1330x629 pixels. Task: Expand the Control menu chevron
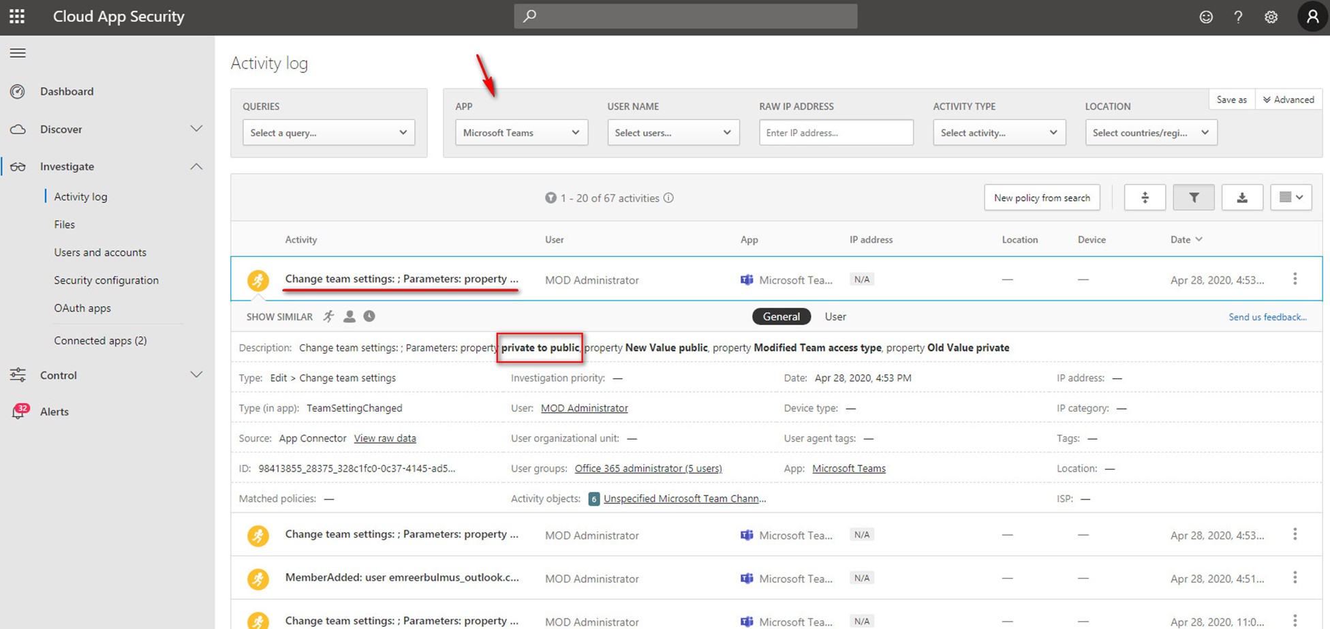pos(196,375)
